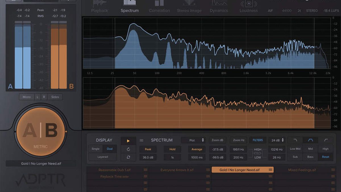Select the Mid band preset

click(x=310, y=149)
